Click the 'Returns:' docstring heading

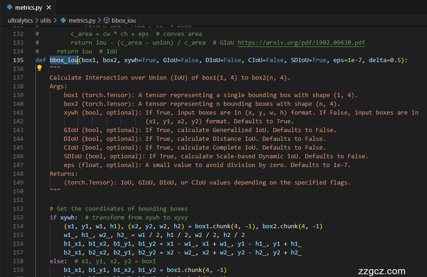[x=64, y=173]
